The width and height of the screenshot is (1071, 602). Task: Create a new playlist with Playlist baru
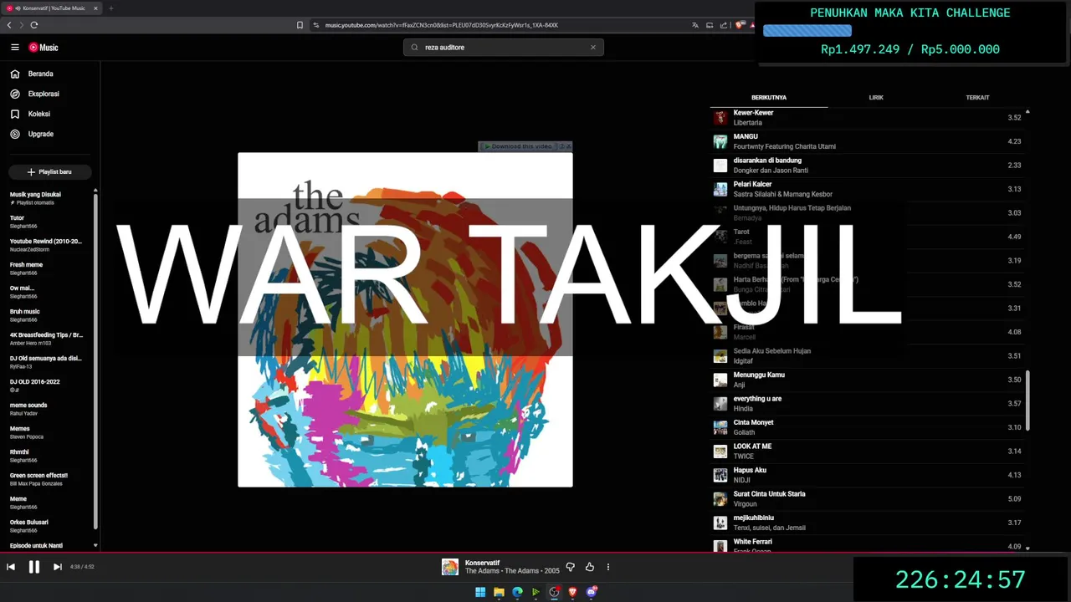tap(50, 171)
